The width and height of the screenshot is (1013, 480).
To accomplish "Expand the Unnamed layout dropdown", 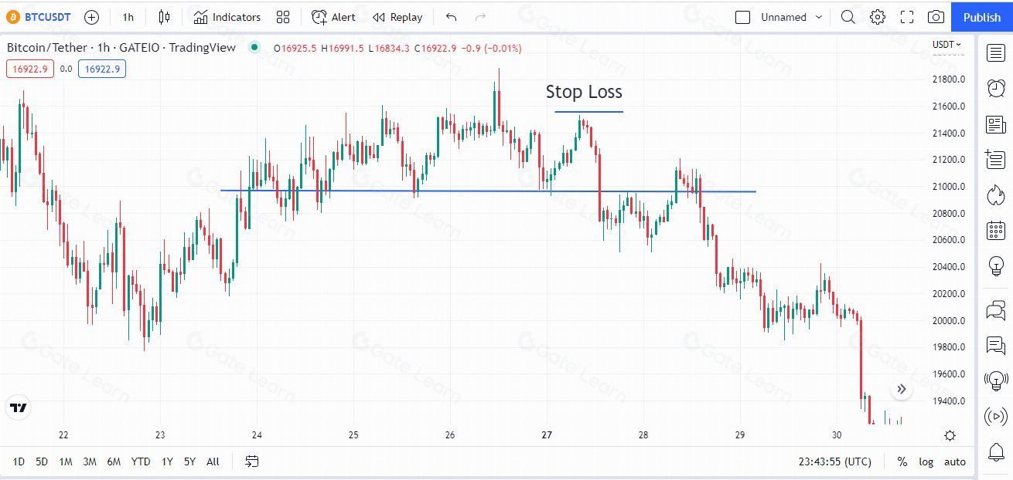I will 819,17.
